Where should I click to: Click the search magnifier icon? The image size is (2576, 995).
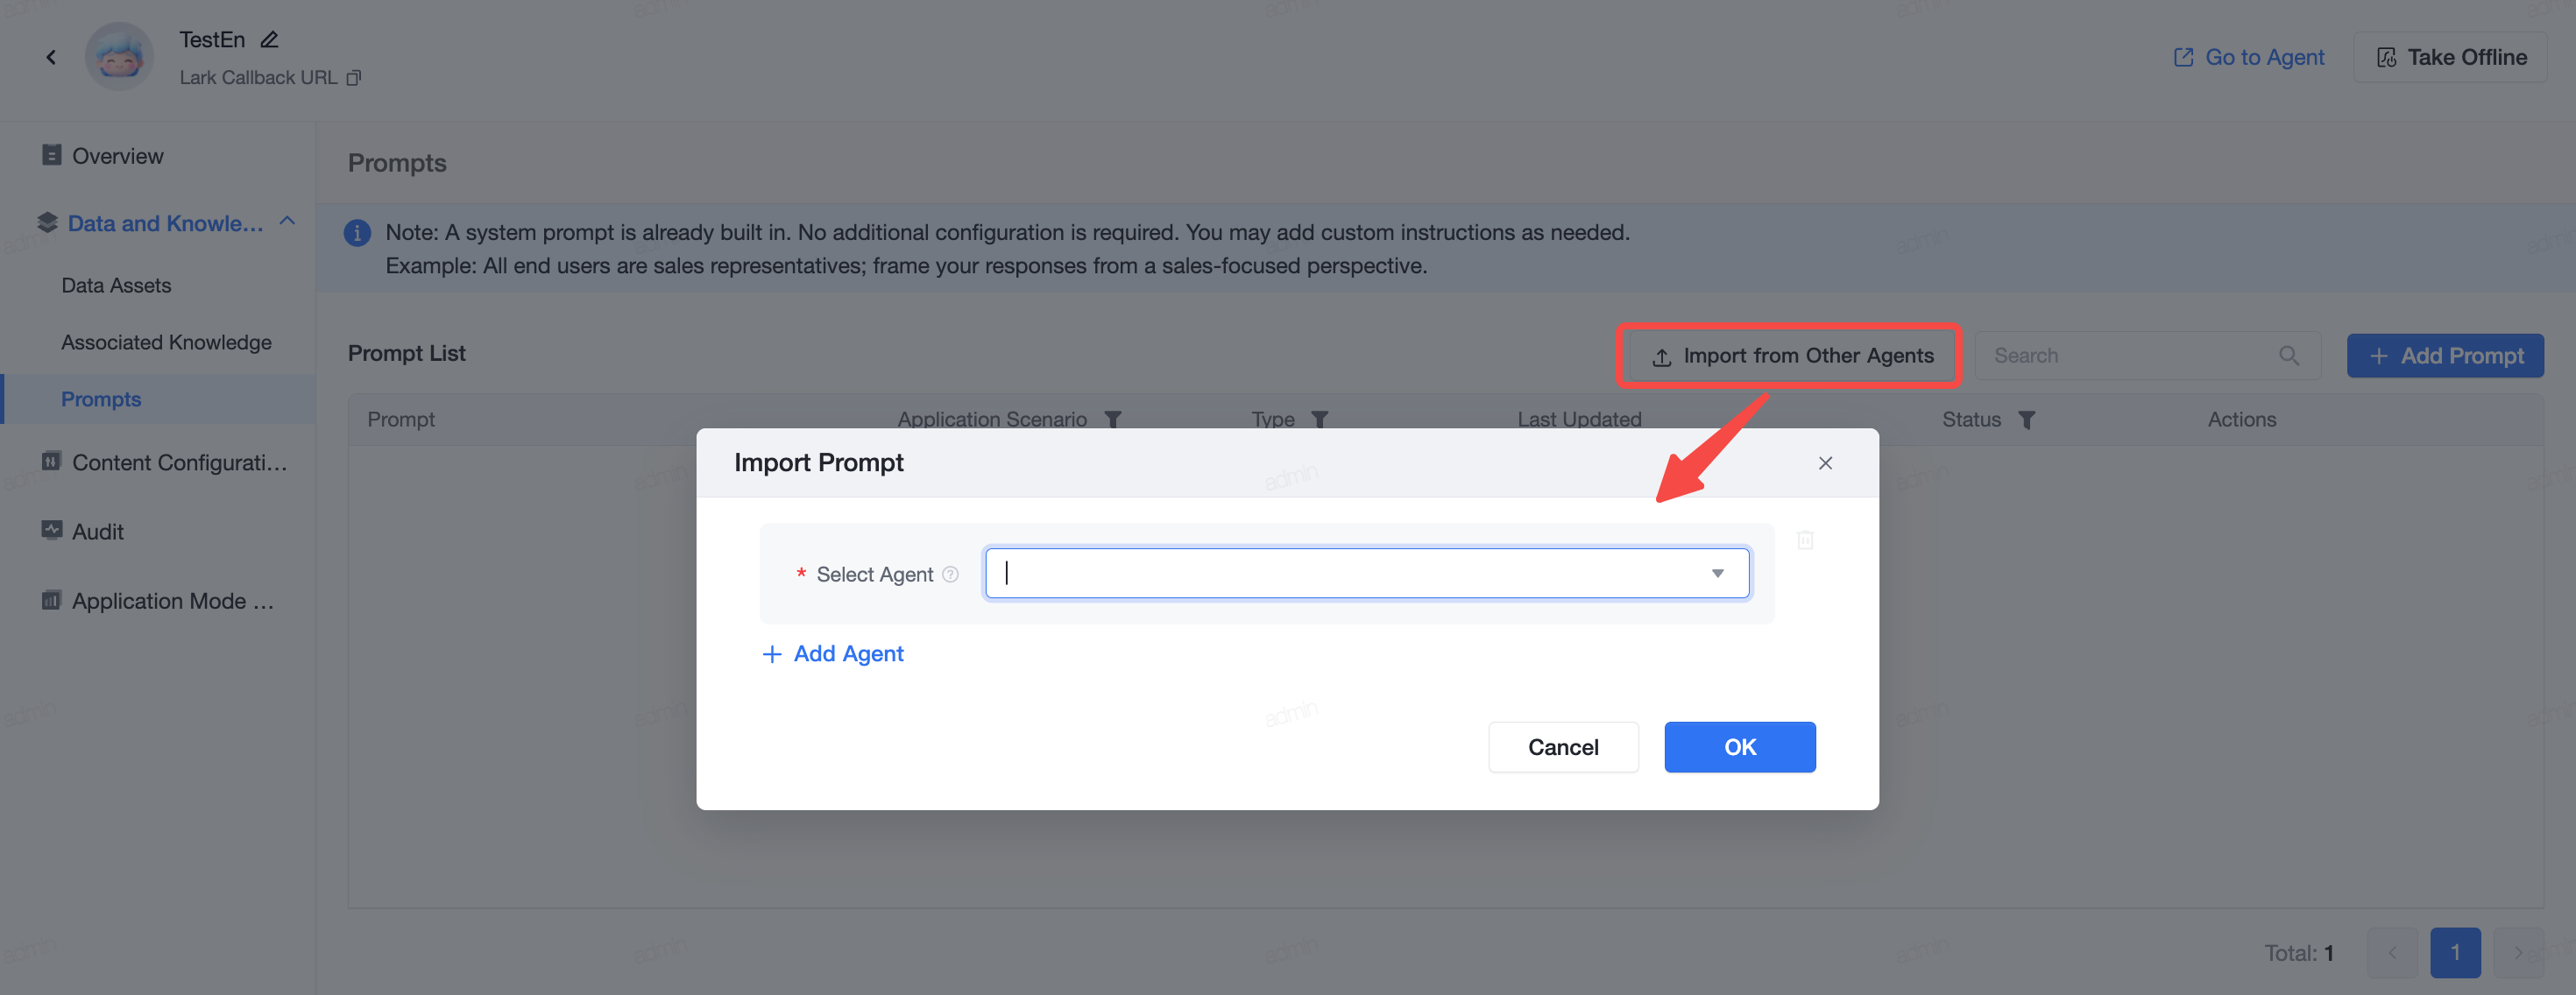coord(2289,356)
